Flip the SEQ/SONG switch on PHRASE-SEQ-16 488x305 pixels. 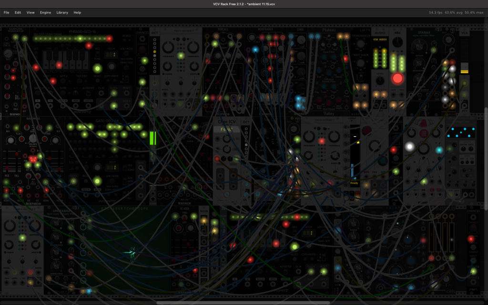[x=97, y=54]
